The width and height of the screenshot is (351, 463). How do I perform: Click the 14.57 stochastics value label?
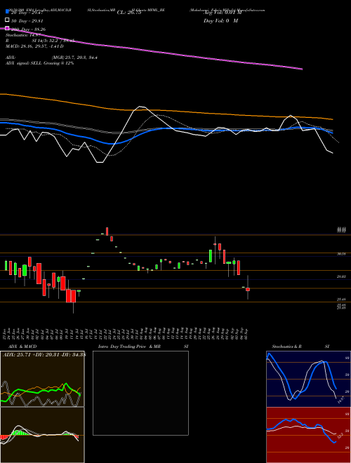[340, 400]
